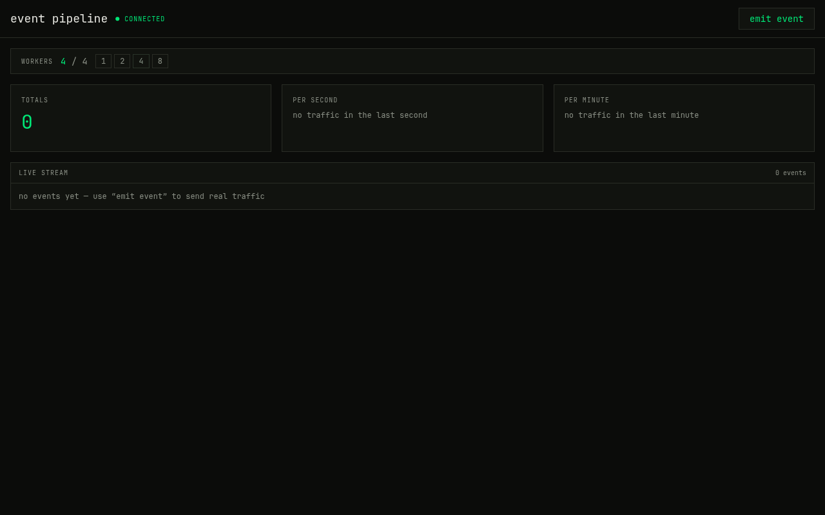The height and width of the screenshot is (515, 825).
Task: Click the PER MINUTE card heading
Action: pyautogui.click(x=587, y=100)
